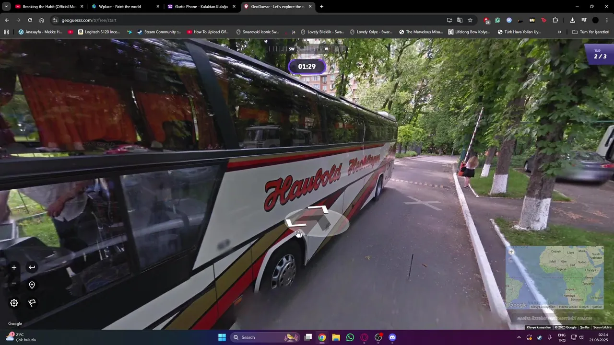614x345 pixels.
Task: Click Klavye kısayolları link
Action: click(539, 327)
